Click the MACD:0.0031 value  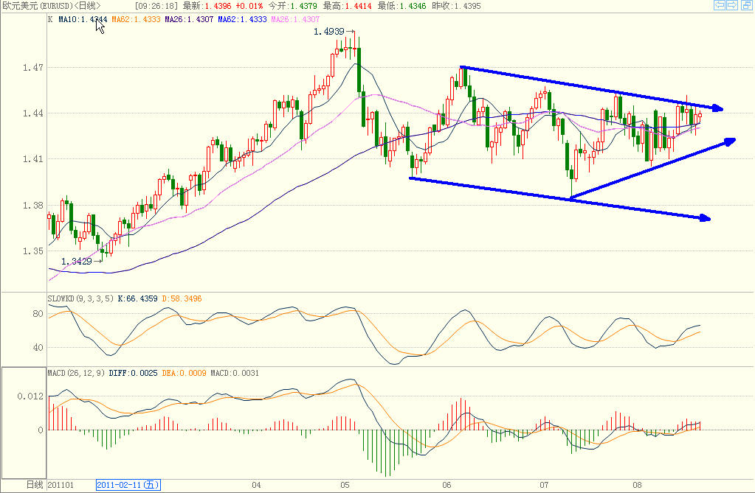(x=235, y=373)
